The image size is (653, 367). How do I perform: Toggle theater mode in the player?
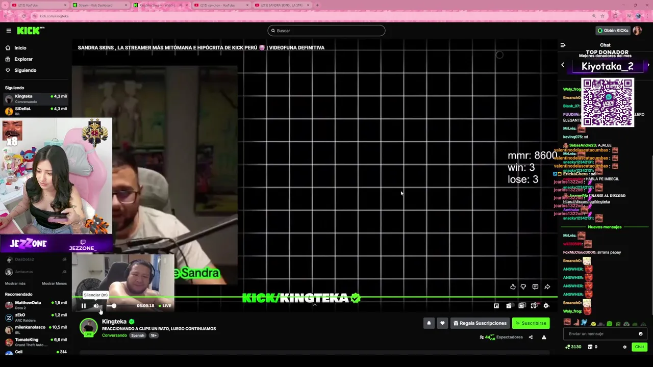(521, 306)
